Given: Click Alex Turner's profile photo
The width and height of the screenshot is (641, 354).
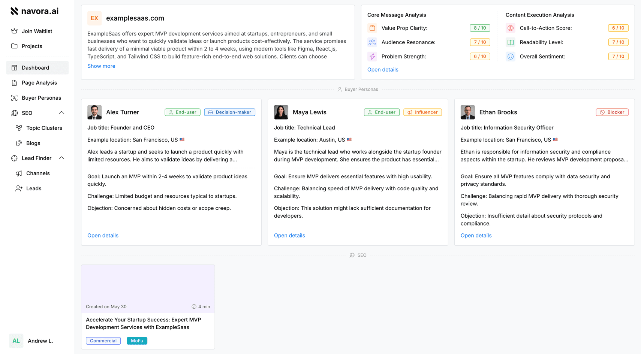Looking at the screenshot, I should coord(94,112).
